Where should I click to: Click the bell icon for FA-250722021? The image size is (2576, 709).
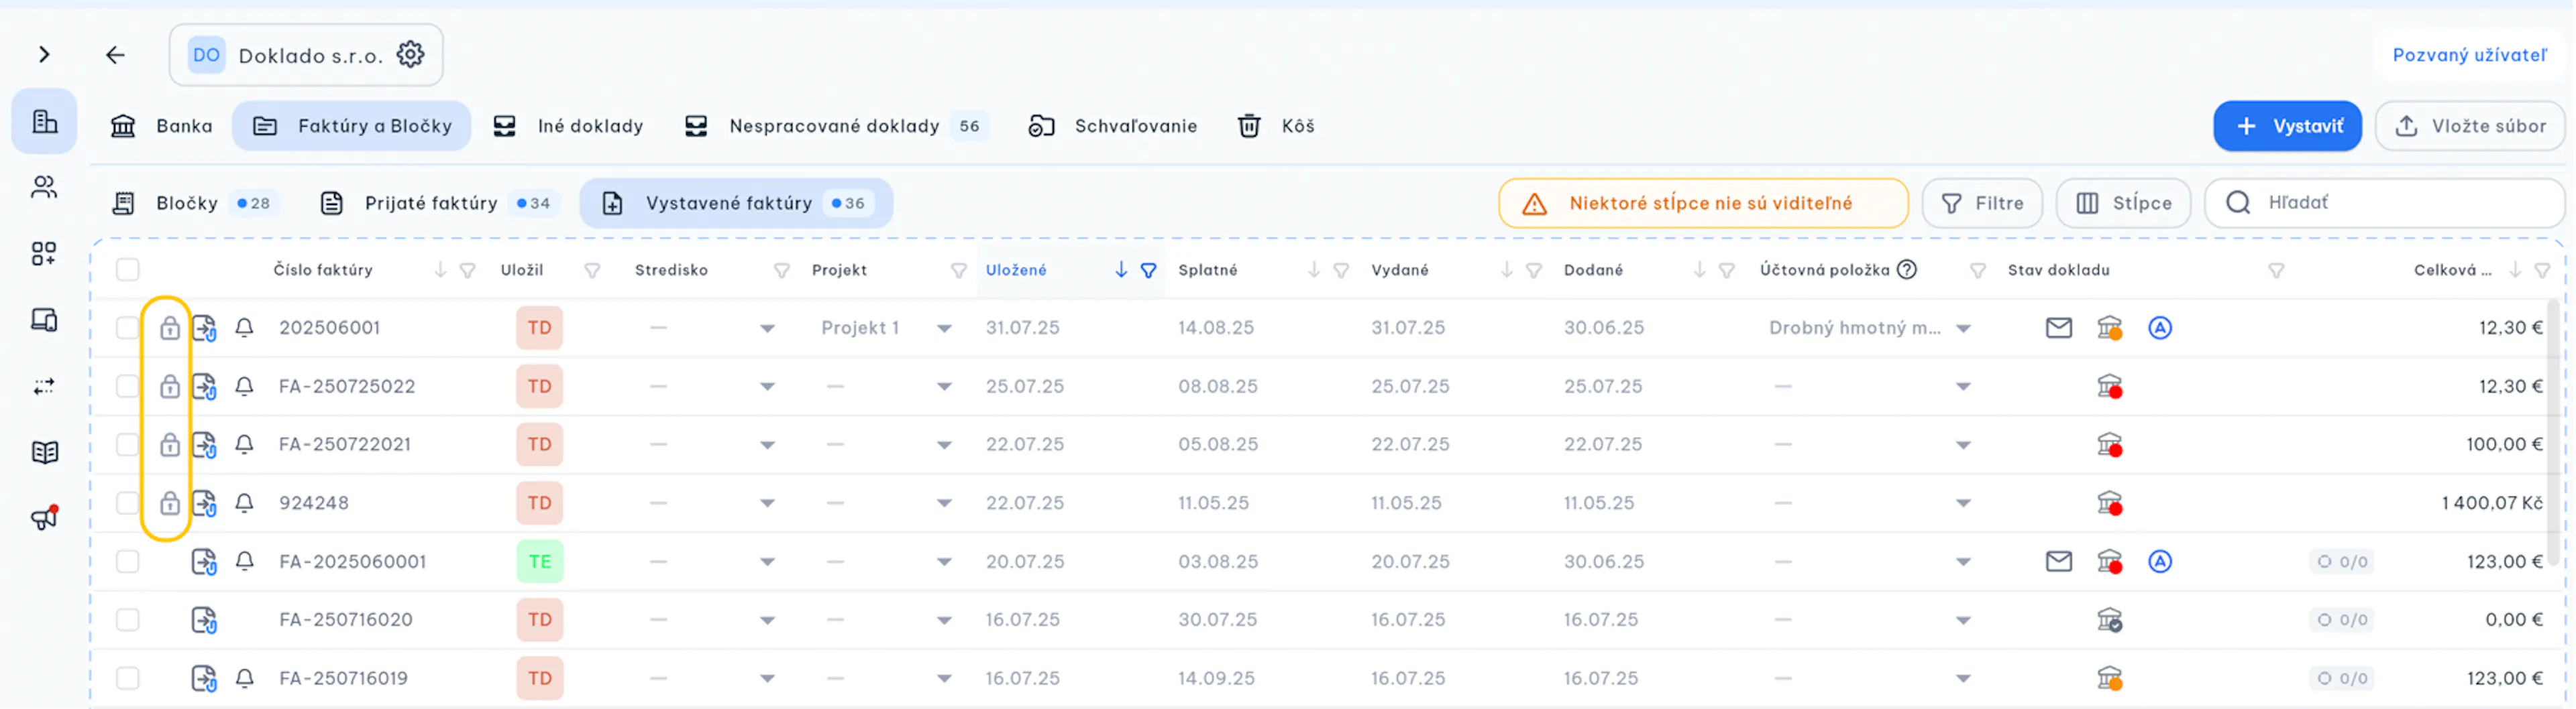pyautogui.click(x=244, y=444)
